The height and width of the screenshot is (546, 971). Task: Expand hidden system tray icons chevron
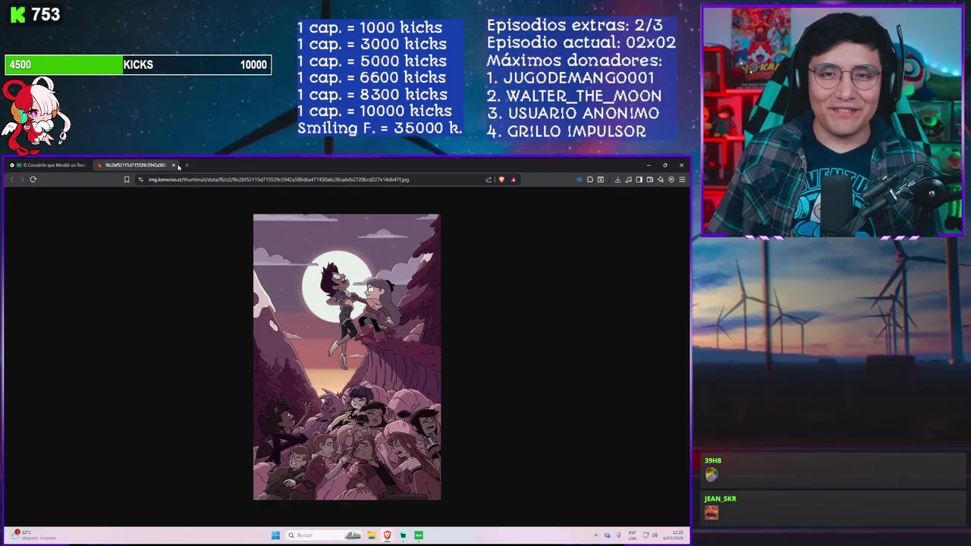595,535
